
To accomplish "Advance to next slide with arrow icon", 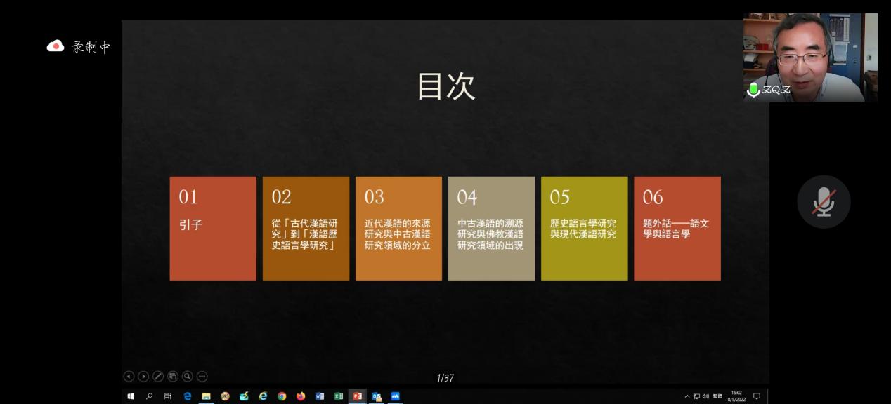I will (143, 377).
